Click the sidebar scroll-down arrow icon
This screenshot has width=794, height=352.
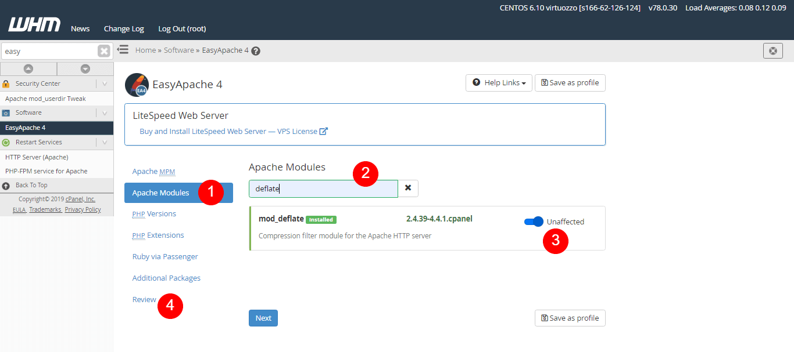tap(85, 69)
